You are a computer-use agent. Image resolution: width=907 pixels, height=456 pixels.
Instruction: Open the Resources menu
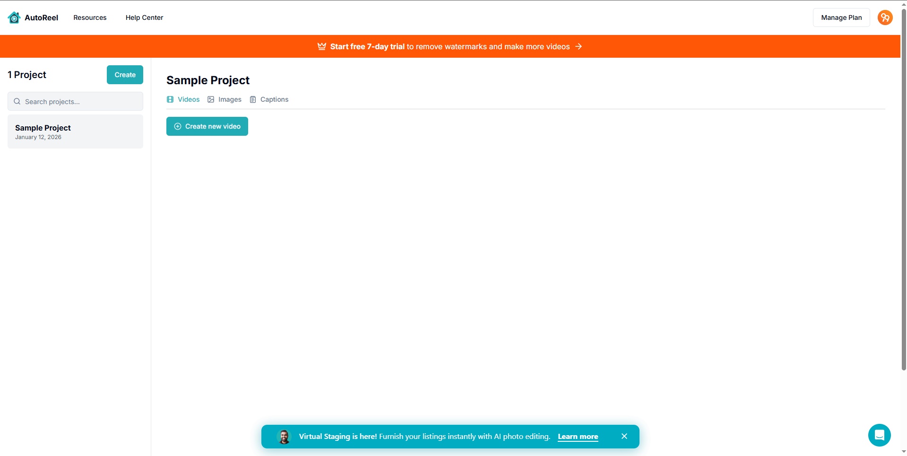click(x=90, y=18)
